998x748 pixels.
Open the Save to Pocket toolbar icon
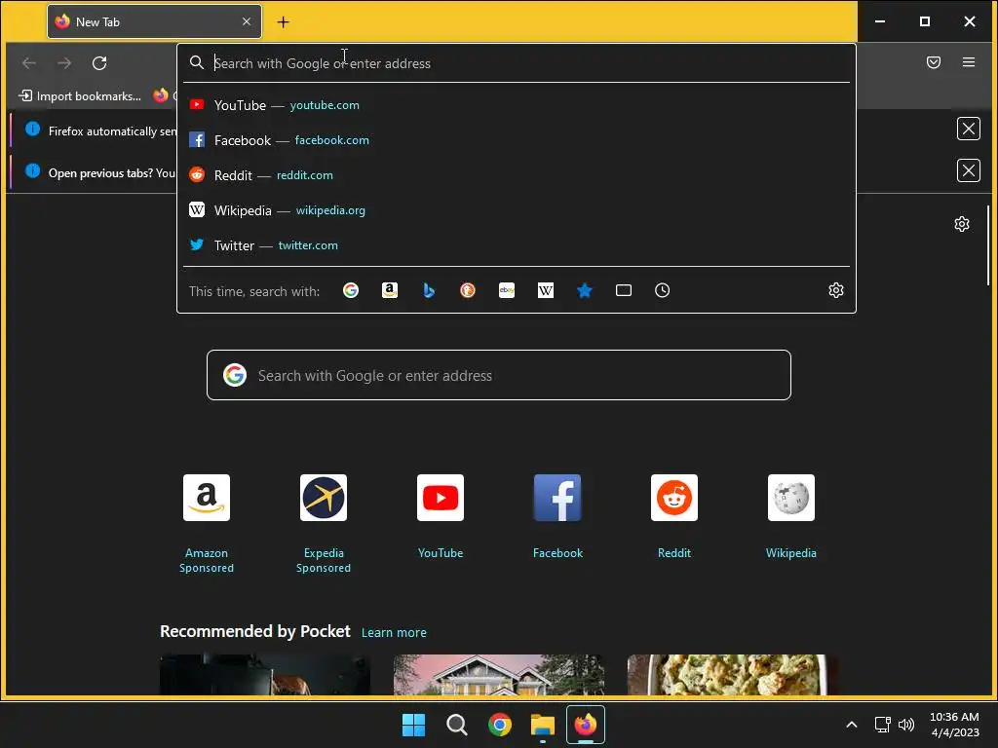pyautogui.click(x=934, y=62)
